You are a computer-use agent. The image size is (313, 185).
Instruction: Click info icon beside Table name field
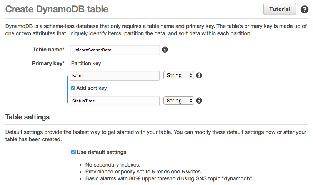165,50
